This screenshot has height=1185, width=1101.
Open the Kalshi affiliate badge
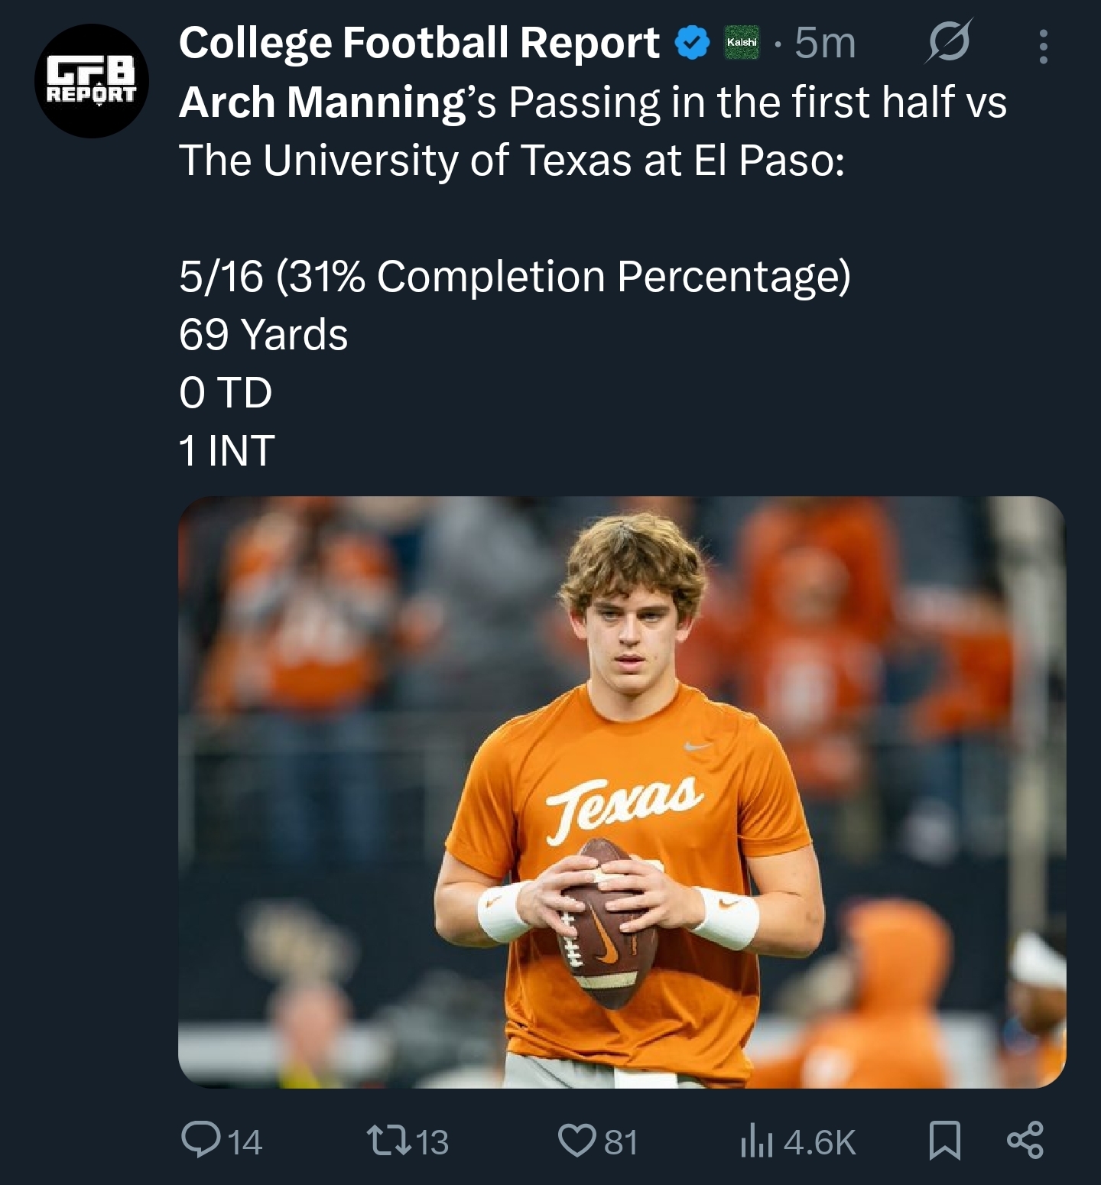pyautogui.click(x=742, y=43)
